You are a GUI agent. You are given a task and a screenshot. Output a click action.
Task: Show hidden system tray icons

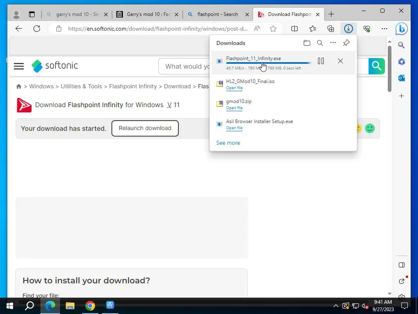coord(336,306)
